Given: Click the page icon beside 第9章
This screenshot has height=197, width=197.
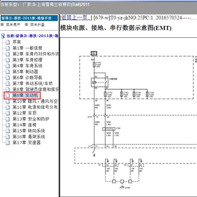Looking at the screenshot, I should tap(8, 96).
